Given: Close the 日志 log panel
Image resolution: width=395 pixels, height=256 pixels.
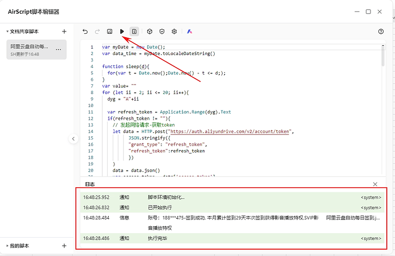Looking at the screenshot, I should click(375, 184).
